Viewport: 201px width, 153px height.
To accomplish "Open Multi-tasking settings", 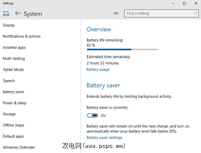I will point(14,58).
